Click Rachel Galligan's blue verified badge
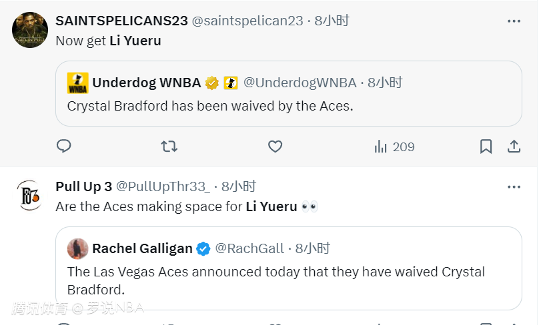This screenshot has width=549, height=325. point(203,249)
